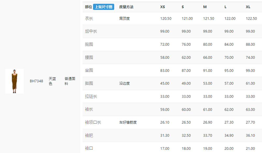
Task: Click the 26.10 value in 袖领口长 row
Action: (x=165, y=122)
